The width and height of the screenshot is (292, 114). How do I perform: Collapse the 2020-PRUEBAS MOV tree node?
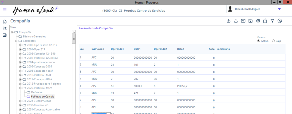(20, 88)
